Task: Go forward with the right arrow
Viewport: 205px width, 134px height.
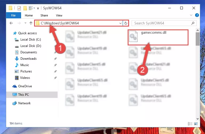Action: 19,23
